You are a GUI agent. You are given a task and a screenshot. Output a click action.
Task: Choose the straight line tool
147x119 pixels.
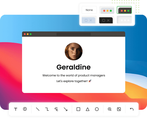point(38,109)
